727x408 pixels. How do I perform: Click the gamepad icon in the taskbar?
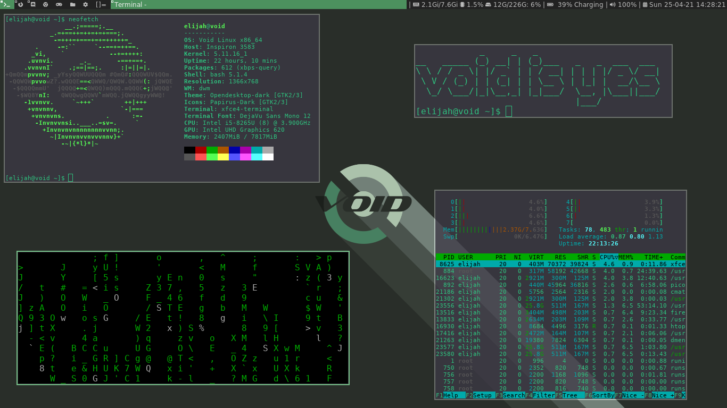click(59, 4)
